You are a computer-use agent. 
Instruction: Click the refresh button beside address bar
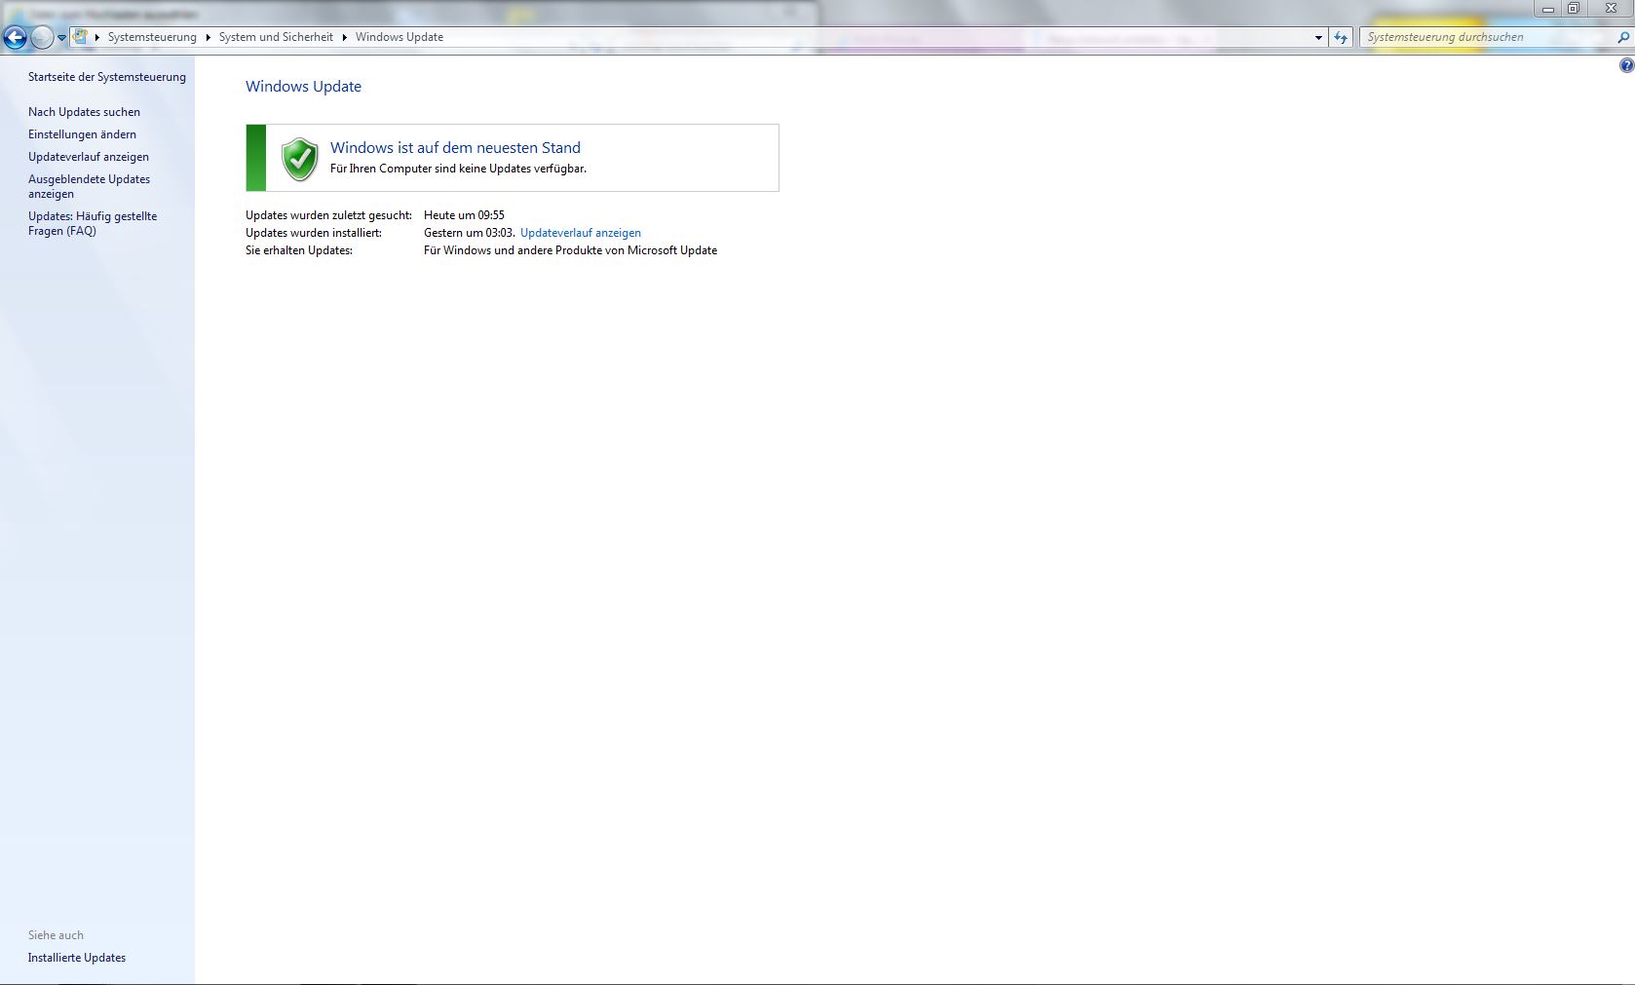pos(1341,37)
